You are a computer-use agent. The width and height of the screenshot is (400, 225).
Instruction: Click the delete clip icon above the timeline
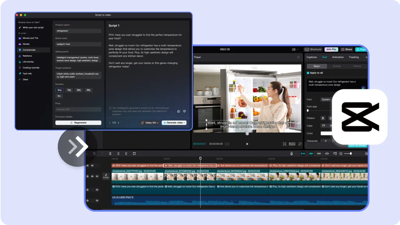(134, 153)
